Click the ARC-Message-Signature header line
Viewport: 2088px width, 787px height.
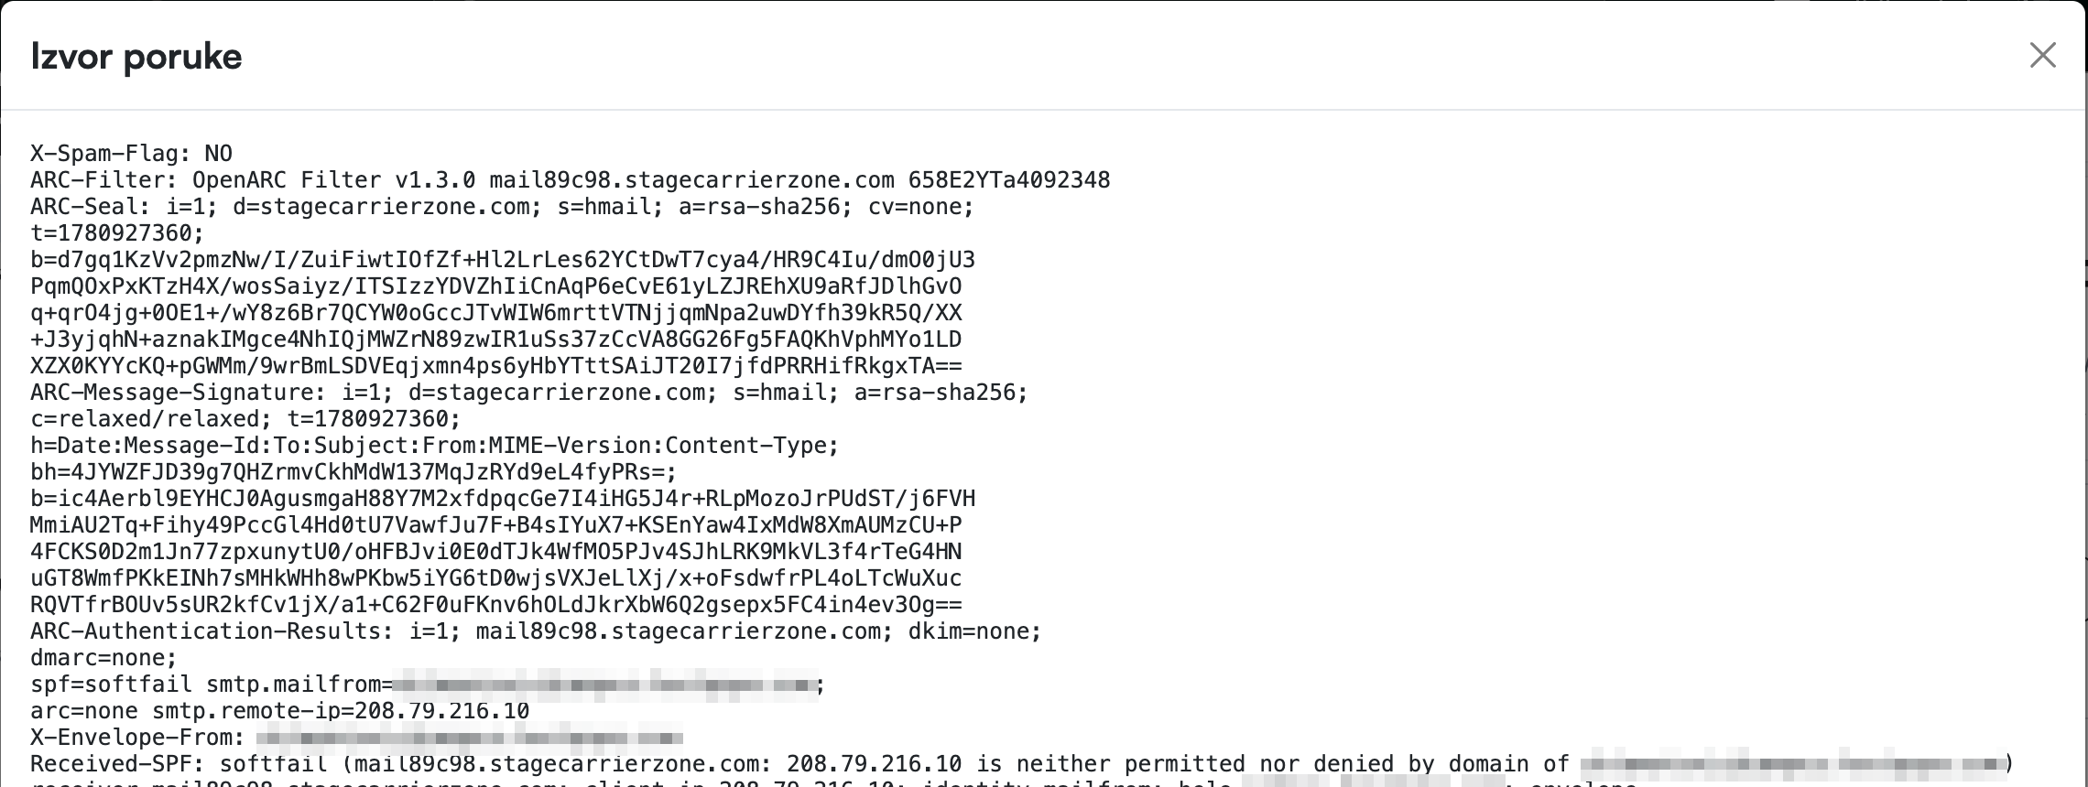529,393
